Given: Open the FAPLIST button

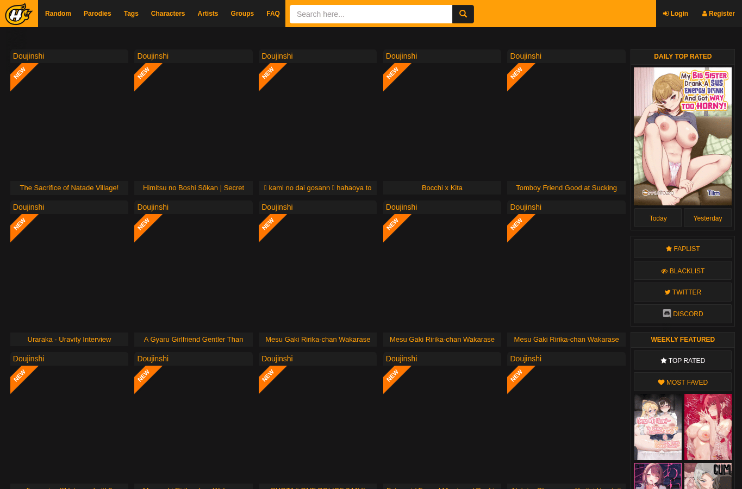Looking at the screenshot, I should point(683,249).
